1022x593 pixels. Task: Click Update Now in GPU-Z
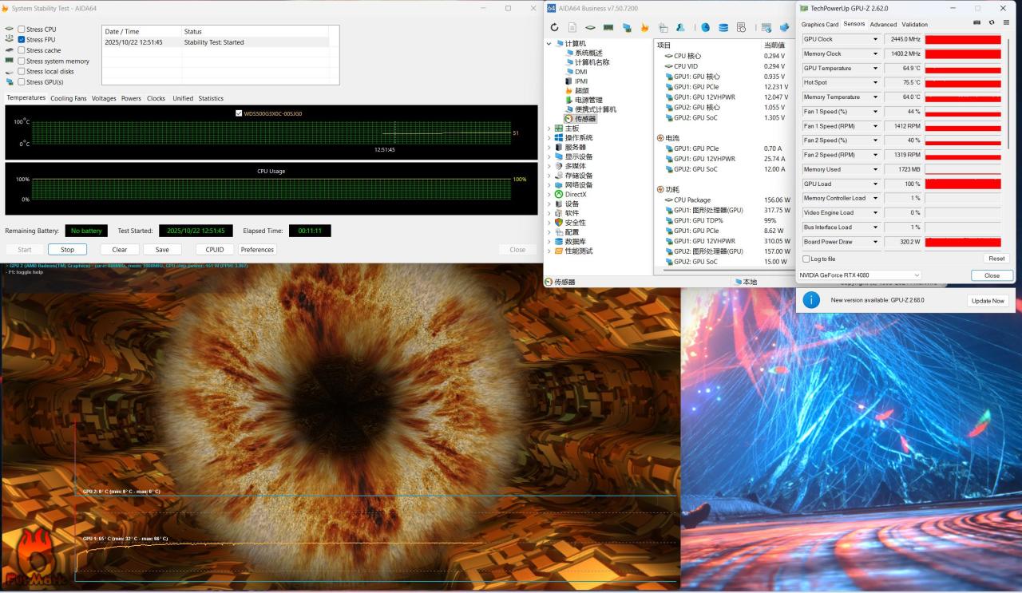tap(988, 301)
